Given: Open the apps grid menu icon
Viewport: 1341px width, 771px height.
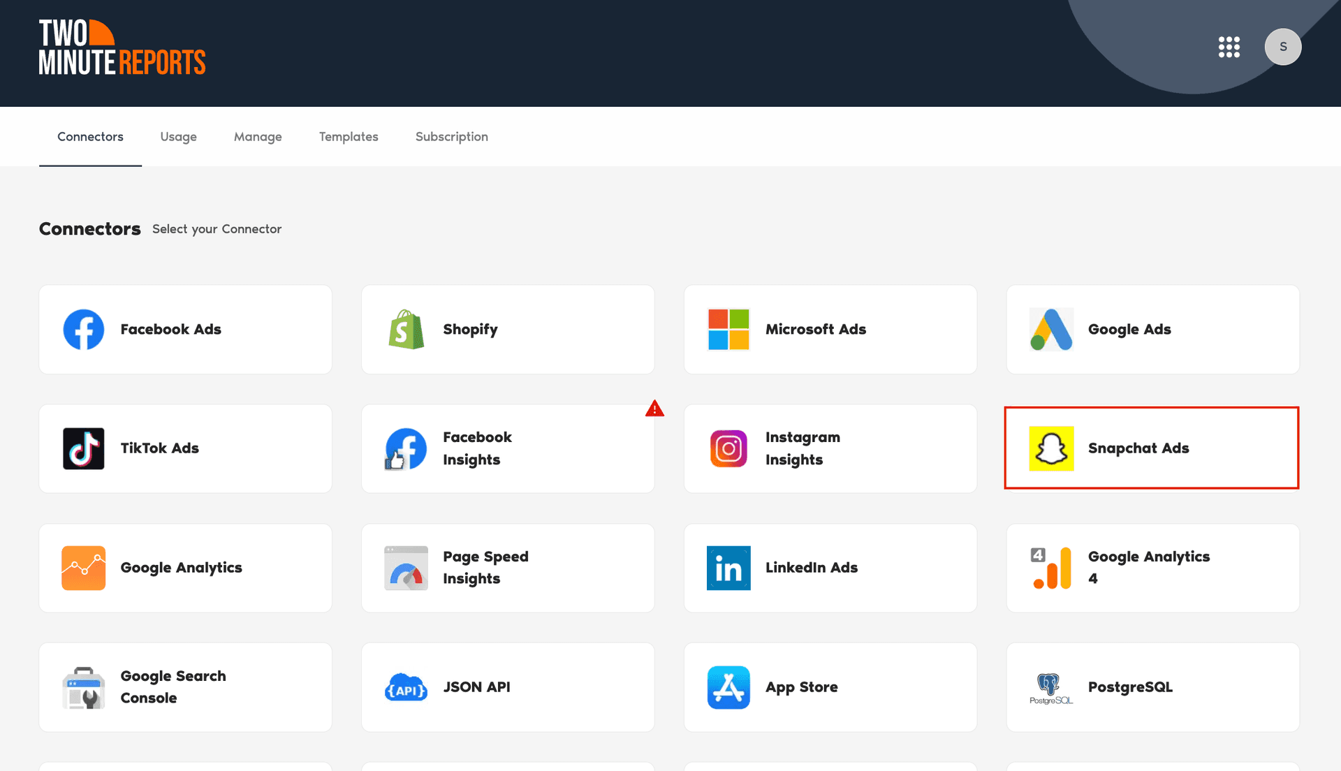Looking at the screenshot, I should coord(1229,47).
